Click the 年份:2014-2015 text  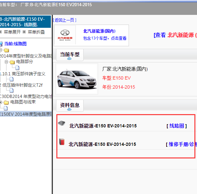coord(119,87)
